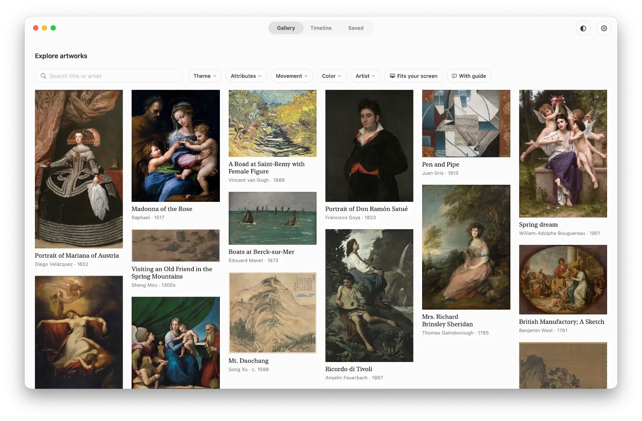View A Road at Saint-Remy painting
Viewport: 642px width, 421px height.
coord(272,123)
